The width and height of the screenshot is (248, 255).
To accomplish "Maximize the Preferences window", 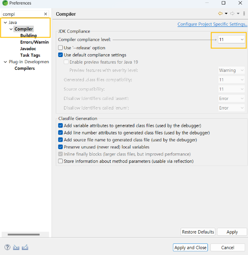I will coord(224,3).
